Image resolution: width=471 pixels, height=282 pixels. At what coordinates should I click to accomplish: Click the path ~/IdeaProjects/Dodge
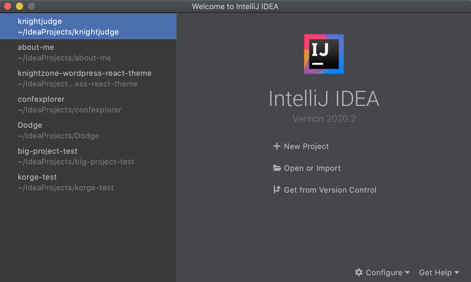pos(58,136)
